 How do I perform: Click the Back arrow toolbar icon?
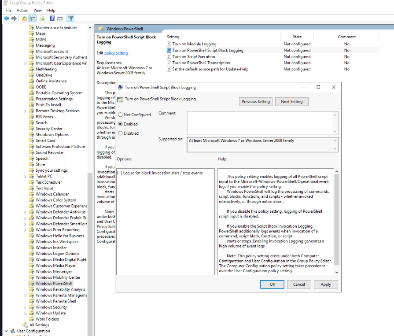pos(7,18)
